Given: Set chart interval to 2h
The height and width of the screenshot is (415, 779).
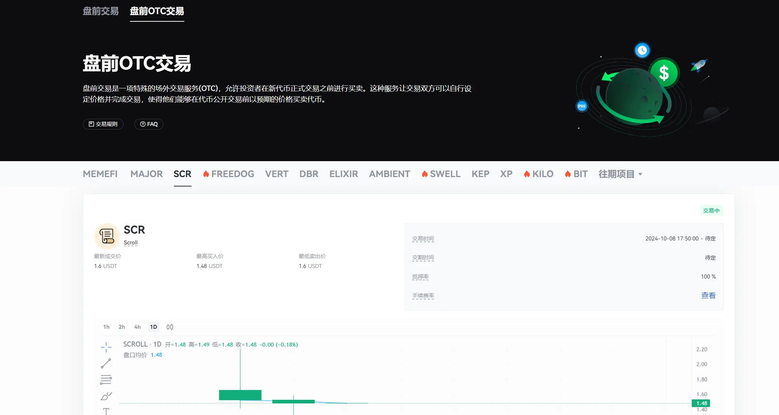Looking at the screenshot, I should (122, 327).
